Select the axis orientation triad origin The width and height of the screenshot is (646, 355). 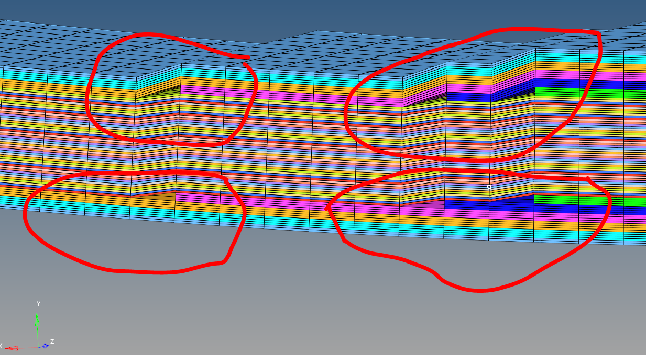(x=38, y=347)
